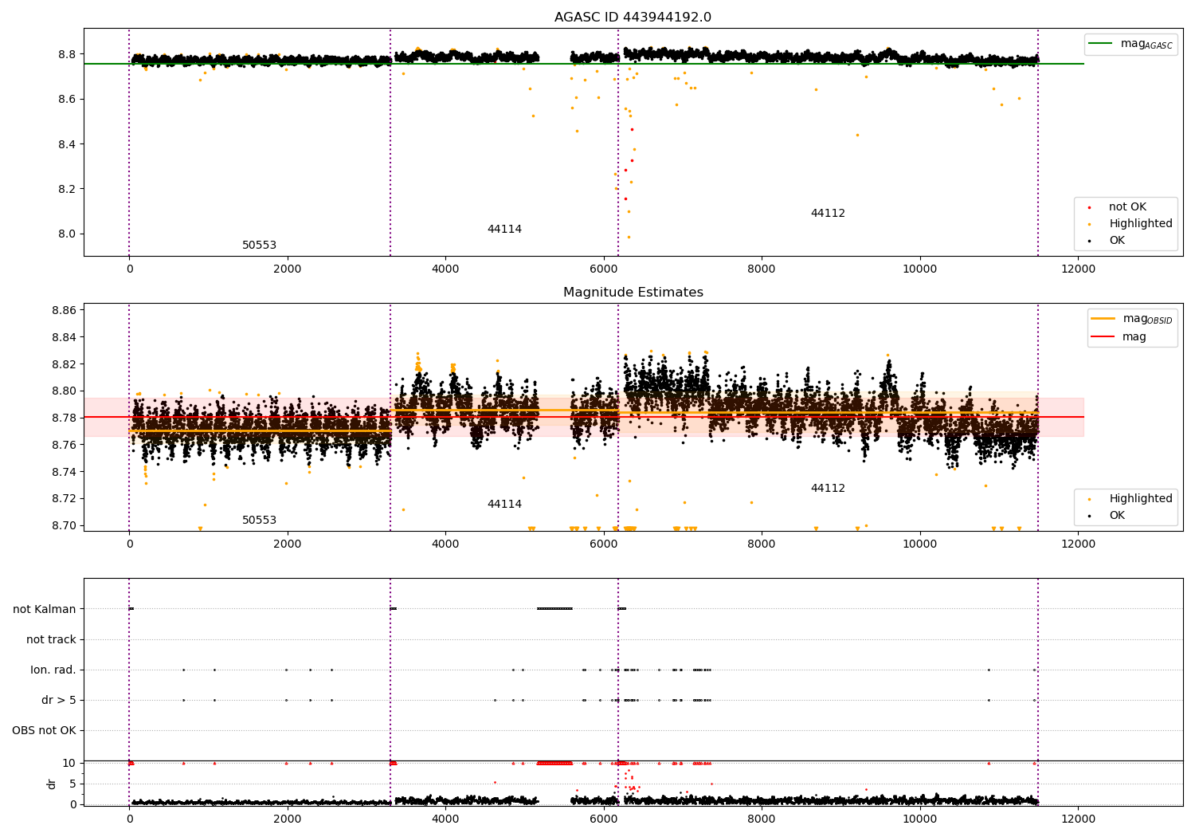Click the 2000 x-tick under the dr plot
This screenshot has width=1195, height=837.
point(288,819)
